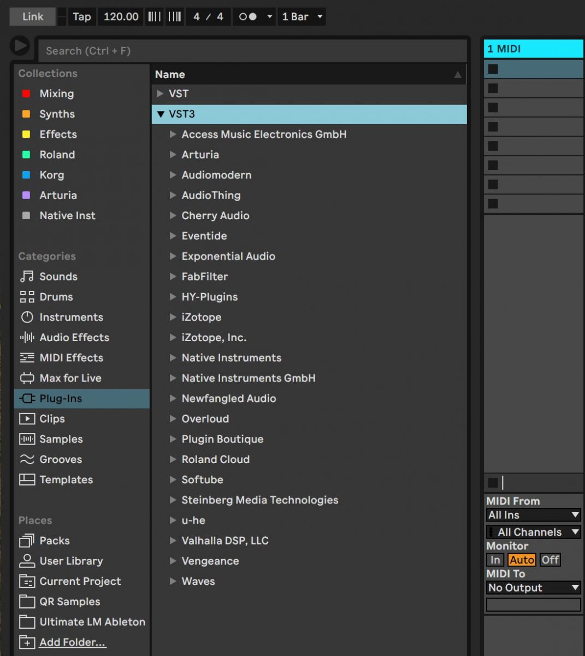This screenshot has height=656, width=585.
Task: Open the MIDI To No Output dropdown
Action: coord(533,588)
